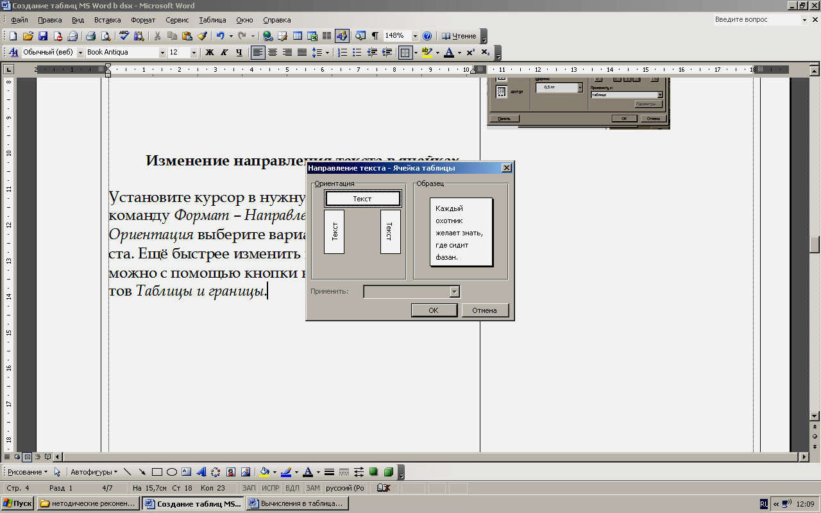Insert a hyperlink
The height and width of the screenshot is (513, 821).
[268, 36]
